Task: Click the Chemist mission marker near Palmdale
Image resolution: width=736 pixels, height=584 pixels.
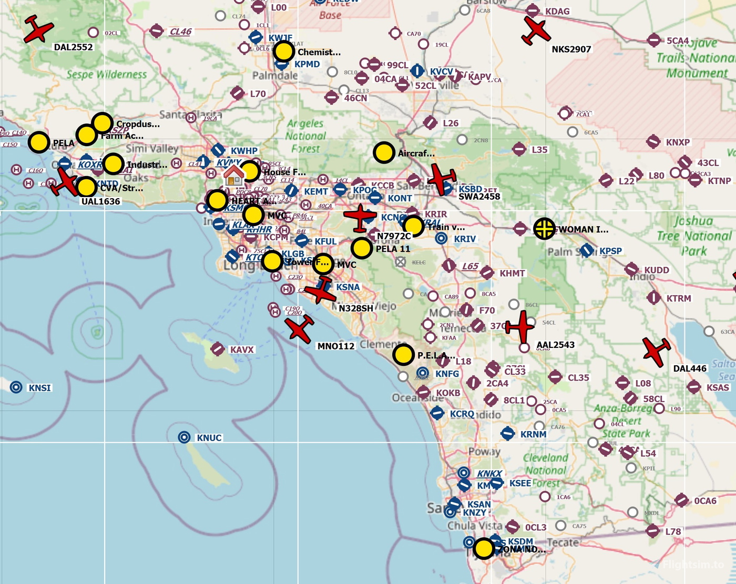Action: [284, 52]
